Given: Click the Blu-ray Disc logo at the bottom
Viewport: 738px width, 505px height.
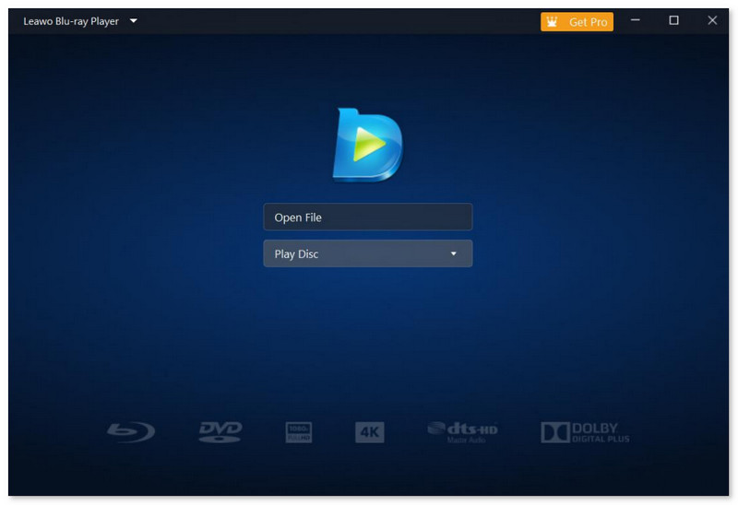Looking at the screenshot, I should [131, 431].
